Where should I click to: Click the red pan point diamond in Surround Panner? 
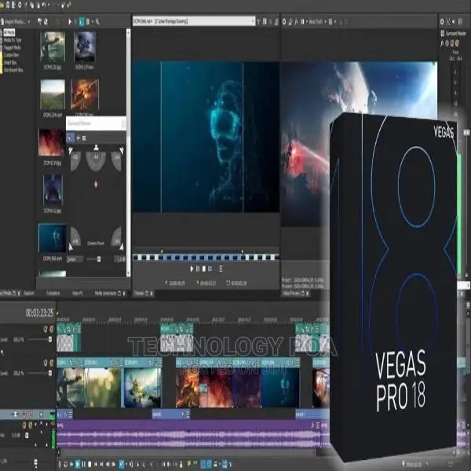tap(96, 184)
